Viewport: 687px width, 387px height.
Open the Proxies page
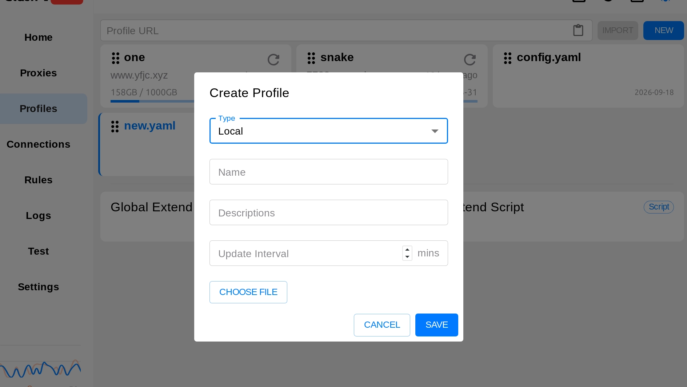pos(39,73)
